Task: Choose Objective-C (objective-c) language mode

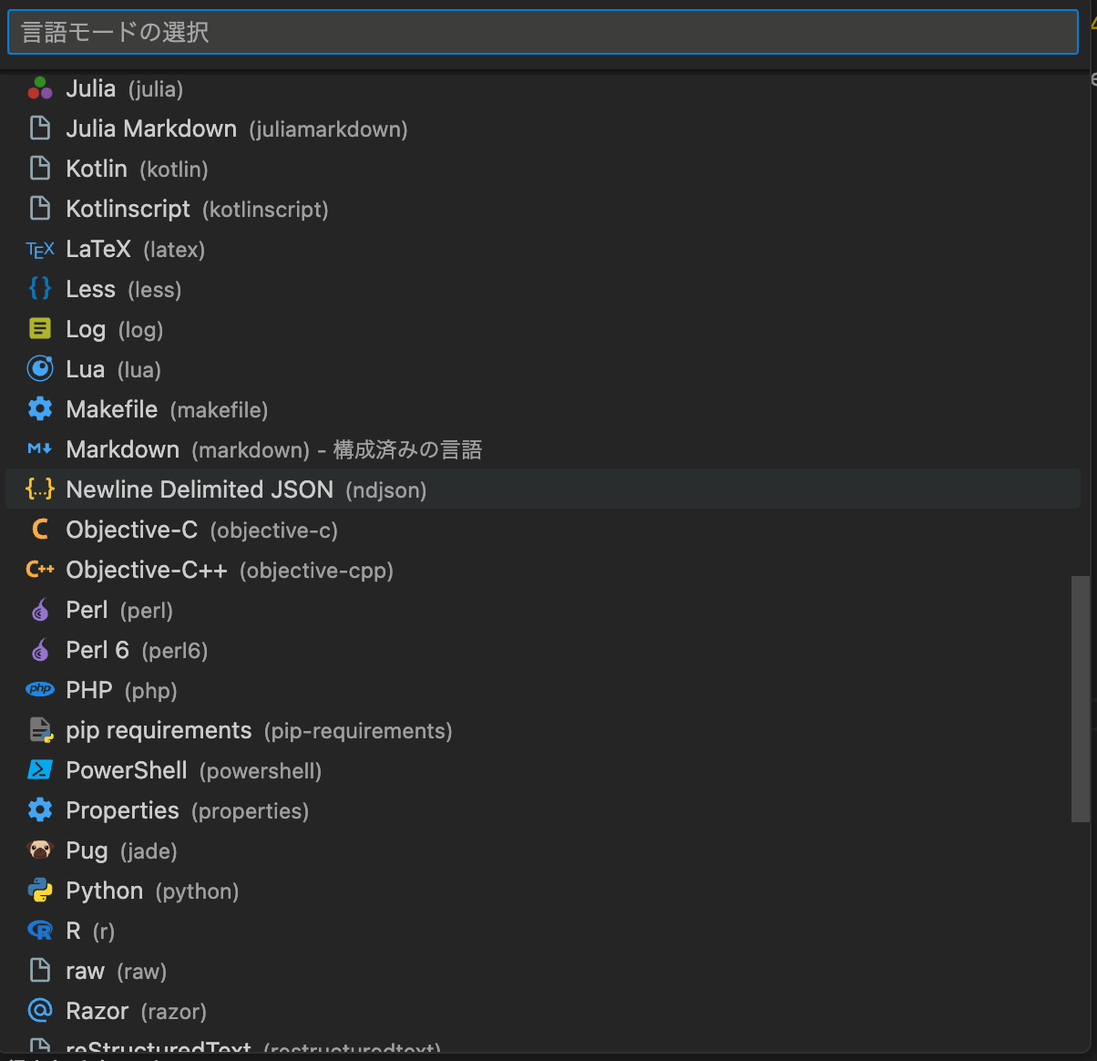Action: pyautogui.click(x=543, y=530)
